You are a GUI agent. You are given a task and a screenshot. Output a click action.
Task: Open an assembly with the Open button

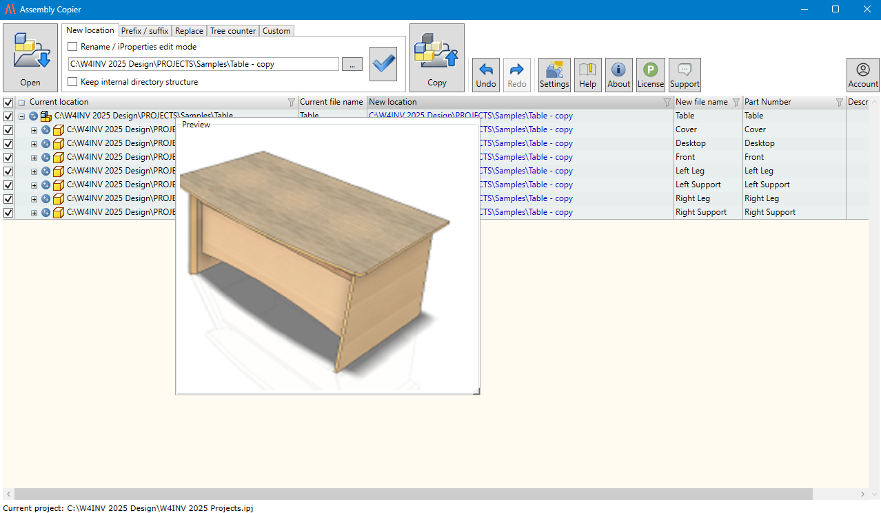[30, 58]
